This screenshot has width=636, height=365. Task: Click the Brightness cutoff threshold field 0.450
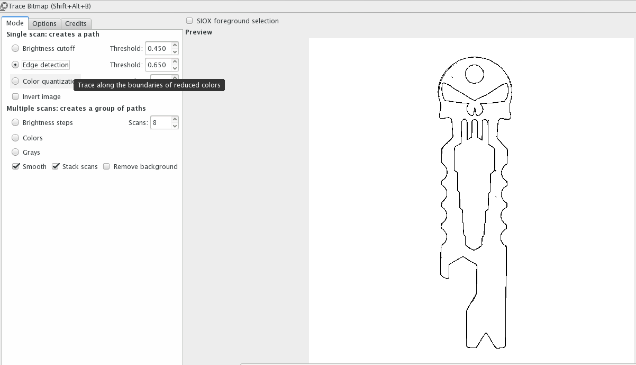point(158,48)
